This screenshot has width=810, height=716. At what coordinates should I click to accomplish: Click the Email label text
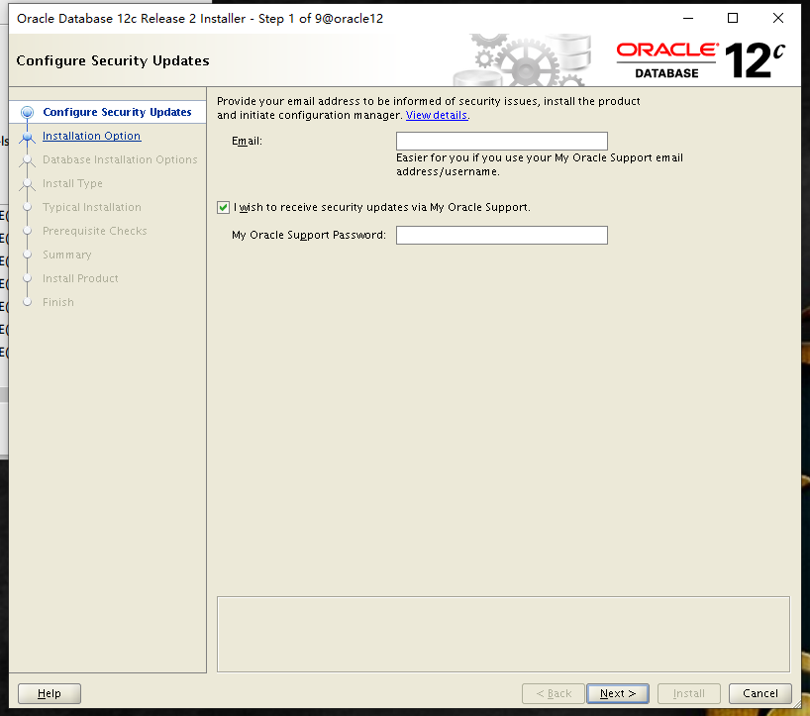pos(247,141)
